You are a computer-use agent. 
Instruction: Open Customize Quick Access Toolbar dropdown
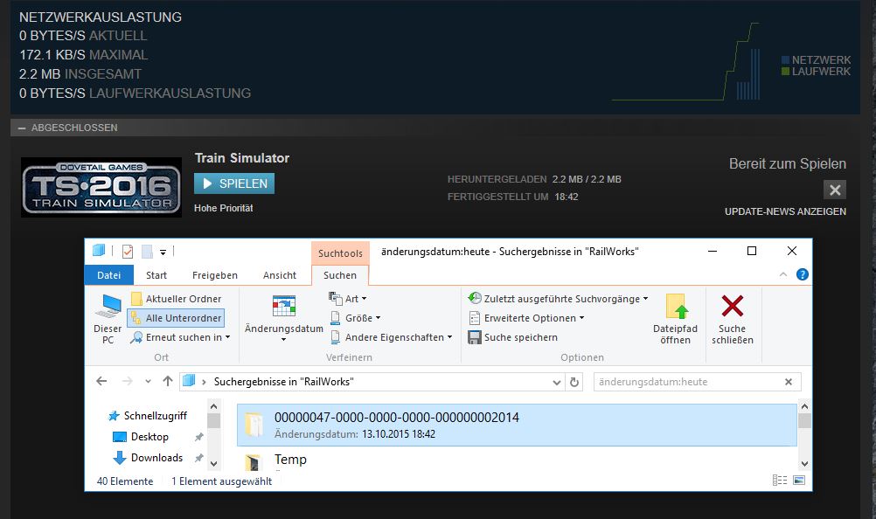[x=163, y=253]
